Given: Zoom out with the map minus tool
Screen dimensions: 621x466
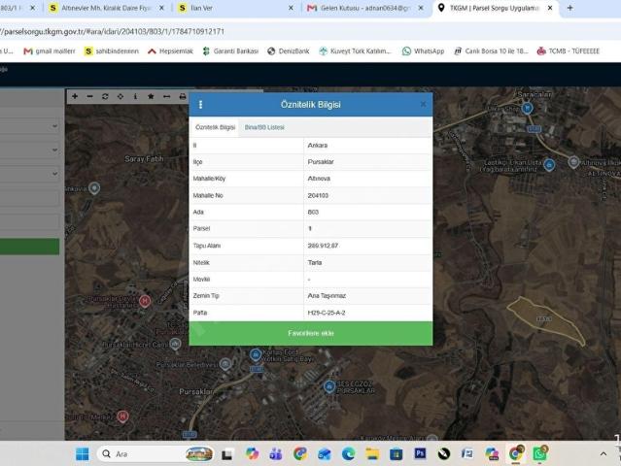Looking at the screenshot, I should (x=90, y=96).
